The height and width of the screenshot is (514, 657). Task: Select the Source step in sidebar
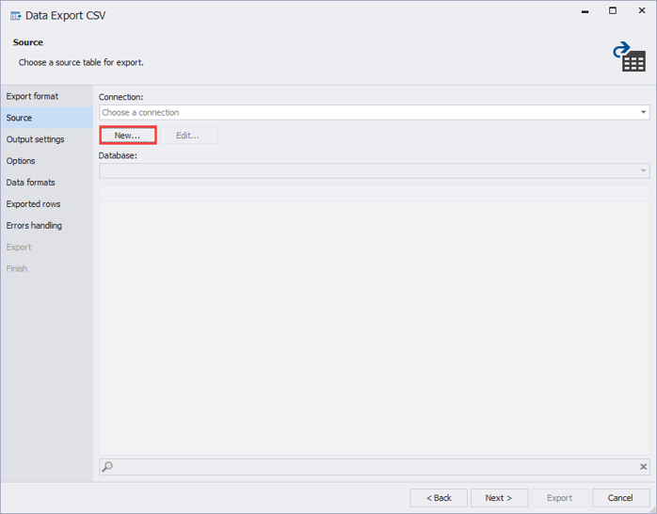pos(19,118)
